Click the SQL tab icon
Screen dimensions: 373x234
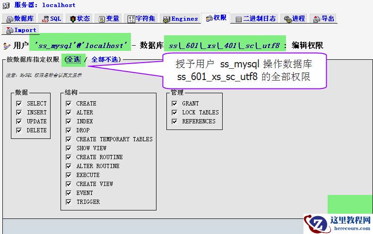(45, 19)
